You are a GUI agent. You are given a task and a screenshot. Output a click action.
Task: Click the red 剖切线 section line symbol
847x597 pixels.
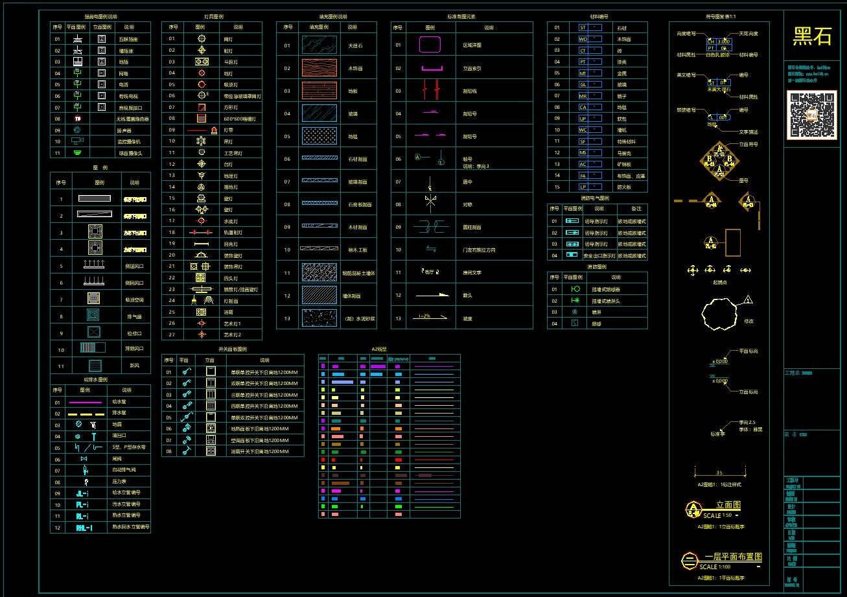431,90
